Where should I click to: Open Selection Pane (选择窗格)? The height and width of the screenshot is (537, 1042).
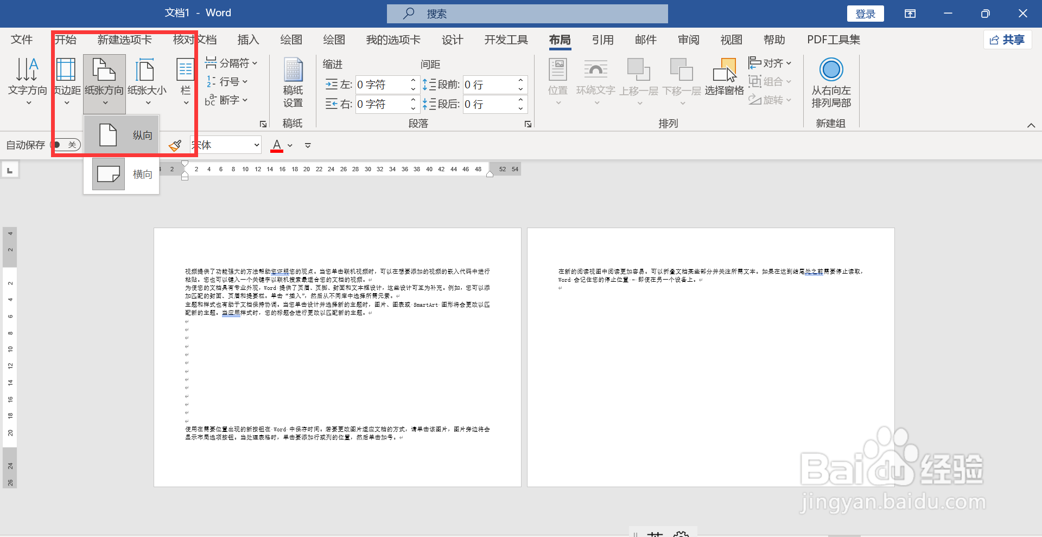[x=725, y=78]
